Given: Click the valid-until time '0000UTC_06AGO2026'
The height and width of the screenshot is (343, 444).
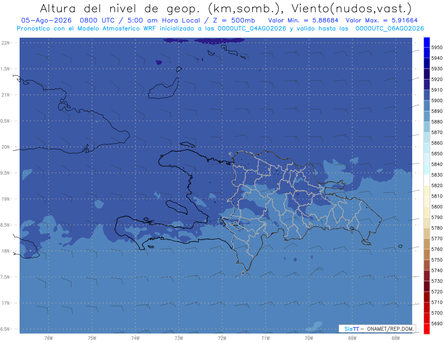Looking at the screenshot, I should point(390,28).
